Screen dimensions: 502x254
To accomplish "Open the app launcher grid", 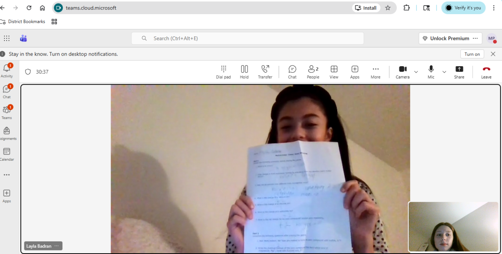I will (x=7, y=38).
